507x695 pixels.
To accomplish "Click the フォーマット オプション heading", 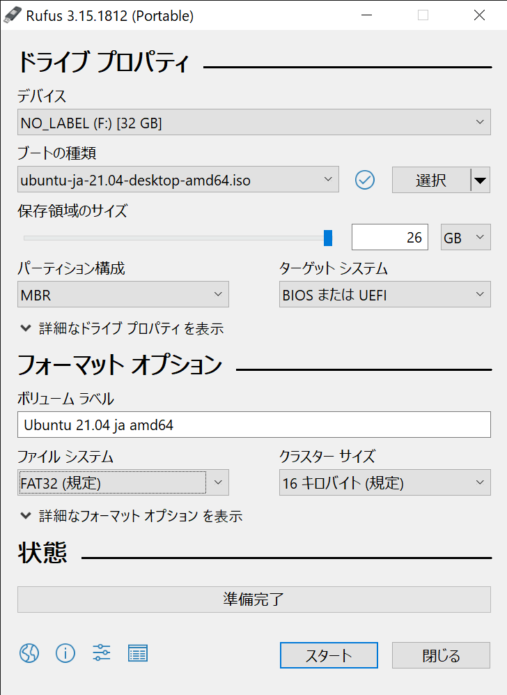I will coord(120,365).
